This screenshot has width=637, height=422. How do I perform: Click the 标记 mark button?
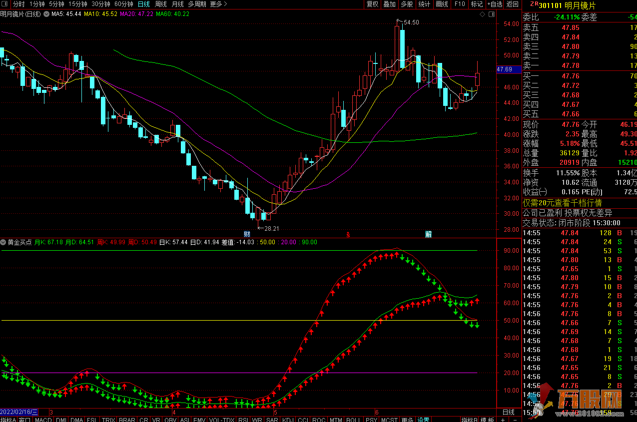477,4
